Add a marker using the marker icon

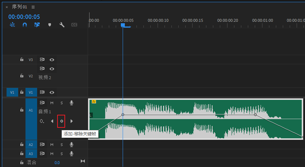49,25
